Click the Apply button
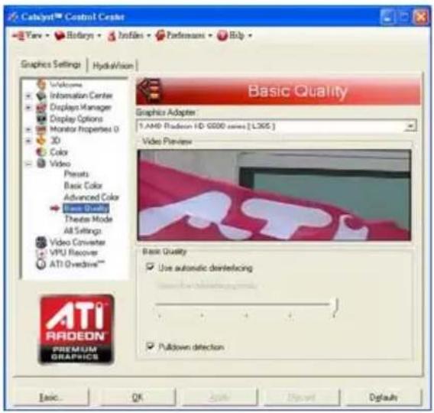434x413 pixels. coord(219,398)
